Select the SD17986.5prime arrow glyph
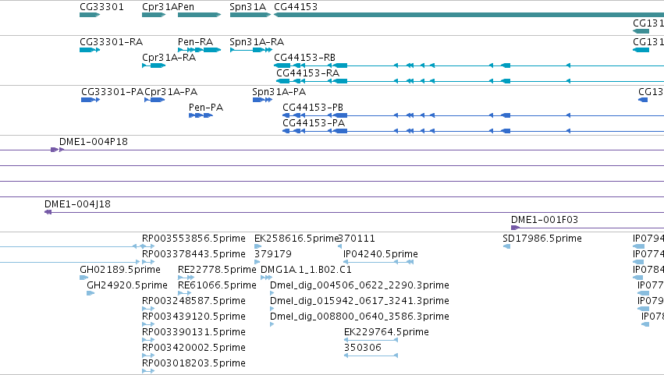The image size is (664, 375). point(506,246)
